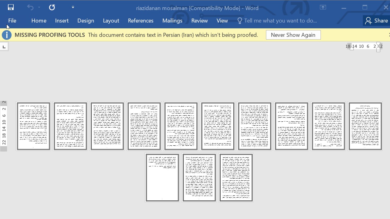Screen dimensions: 390x219
Task: Click Never Show Again button
Action: click(x=293, y=35)
